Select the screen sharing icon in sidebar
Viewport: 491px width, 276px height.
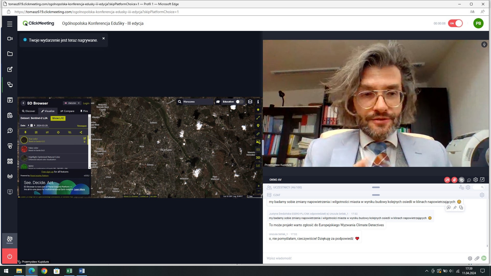click(10, 85)
